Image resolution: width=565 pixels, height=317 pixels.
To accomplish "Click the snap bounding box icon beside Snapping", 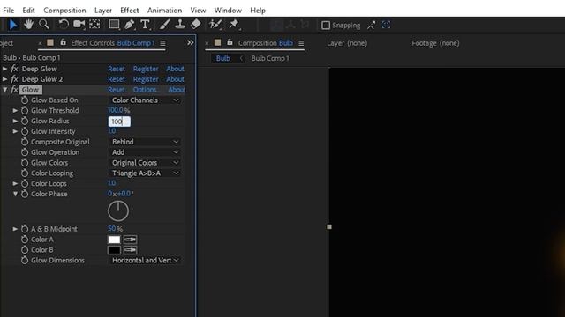I will pos(386,25).
